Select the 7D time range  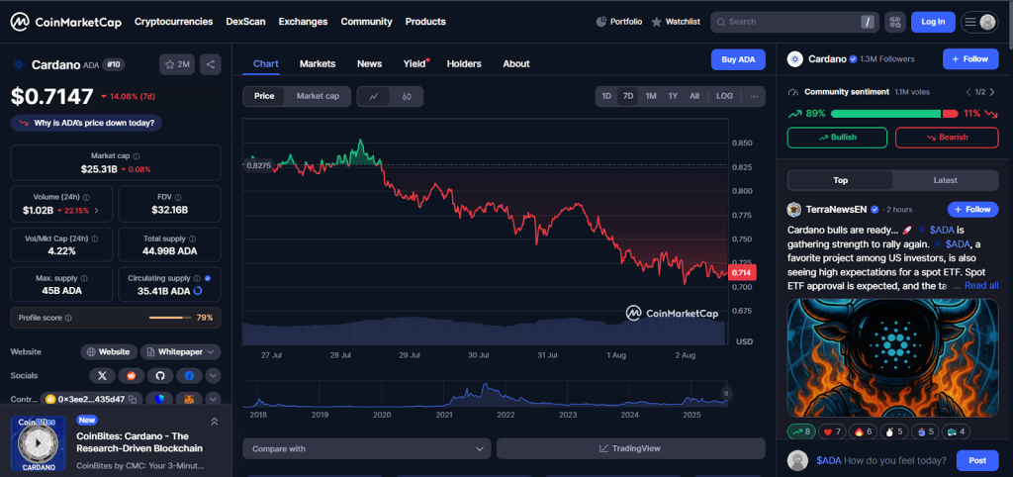(x=628, y=96)
